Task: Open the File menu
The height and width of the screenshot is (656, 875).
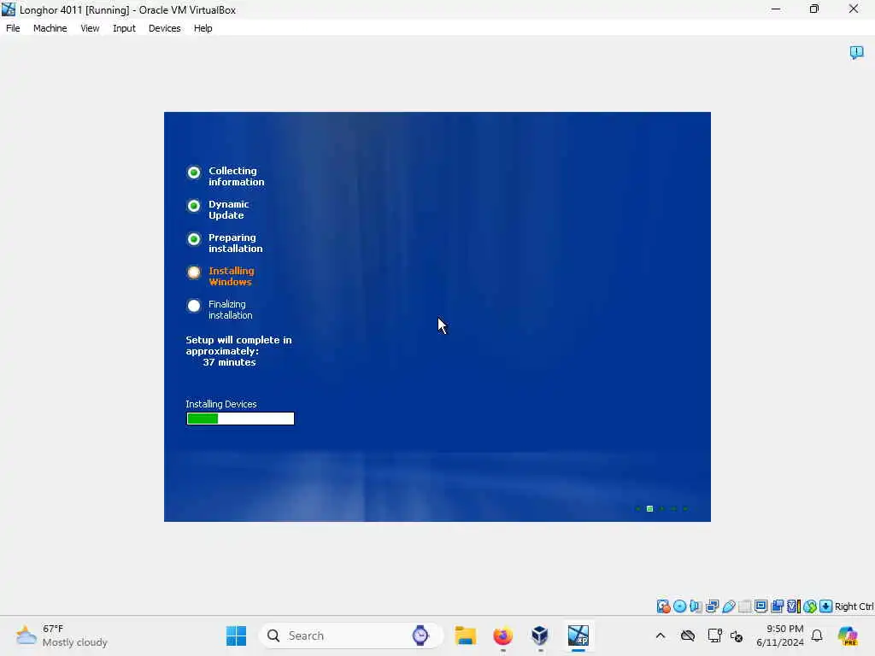Action: (x=13, y=28)
